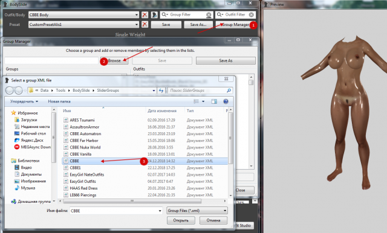Viewport: 387px width, 233px height.
Task: Clear the Outfit Filter search field
Action: [x=252, y=14]
